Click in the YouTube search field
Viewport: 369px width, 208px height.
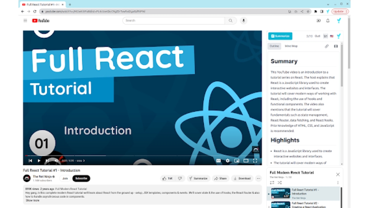173,21
